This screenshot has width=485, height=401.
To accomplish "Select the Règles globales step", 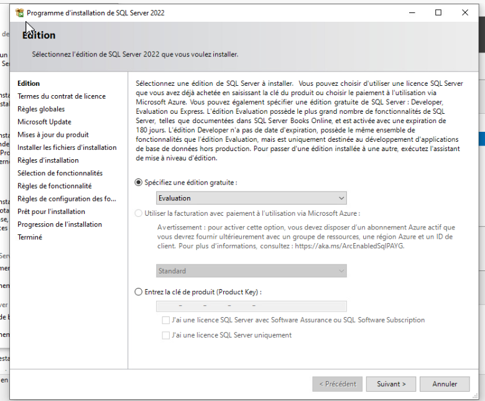I will click(41, 109).
